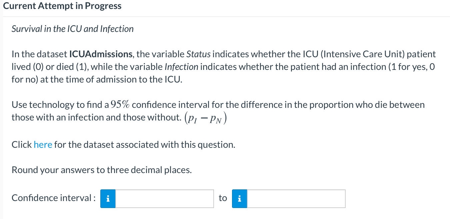Click the "Survival in the ICU and Infection" title

73,29
